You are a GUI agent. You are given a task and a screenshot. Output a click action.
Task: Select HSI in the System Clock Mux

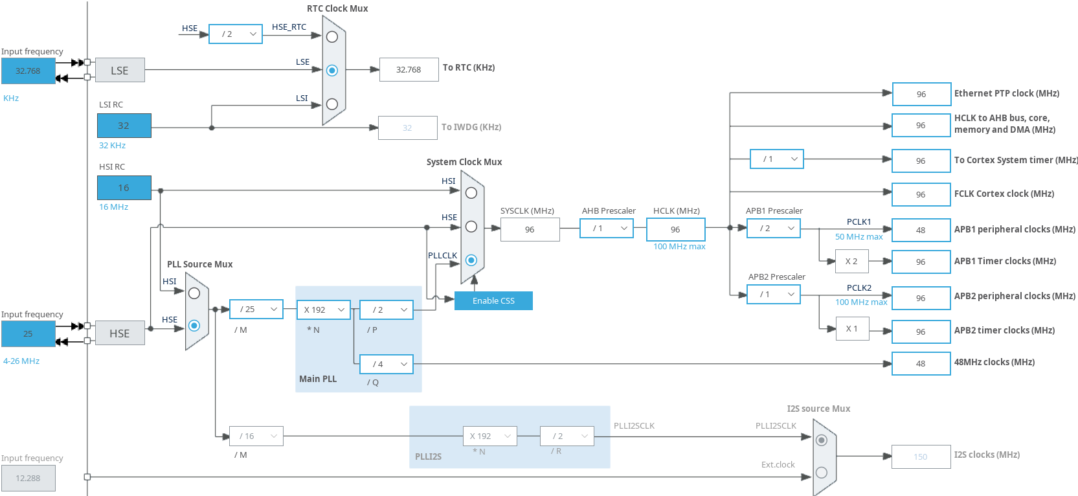coord(471,193)
